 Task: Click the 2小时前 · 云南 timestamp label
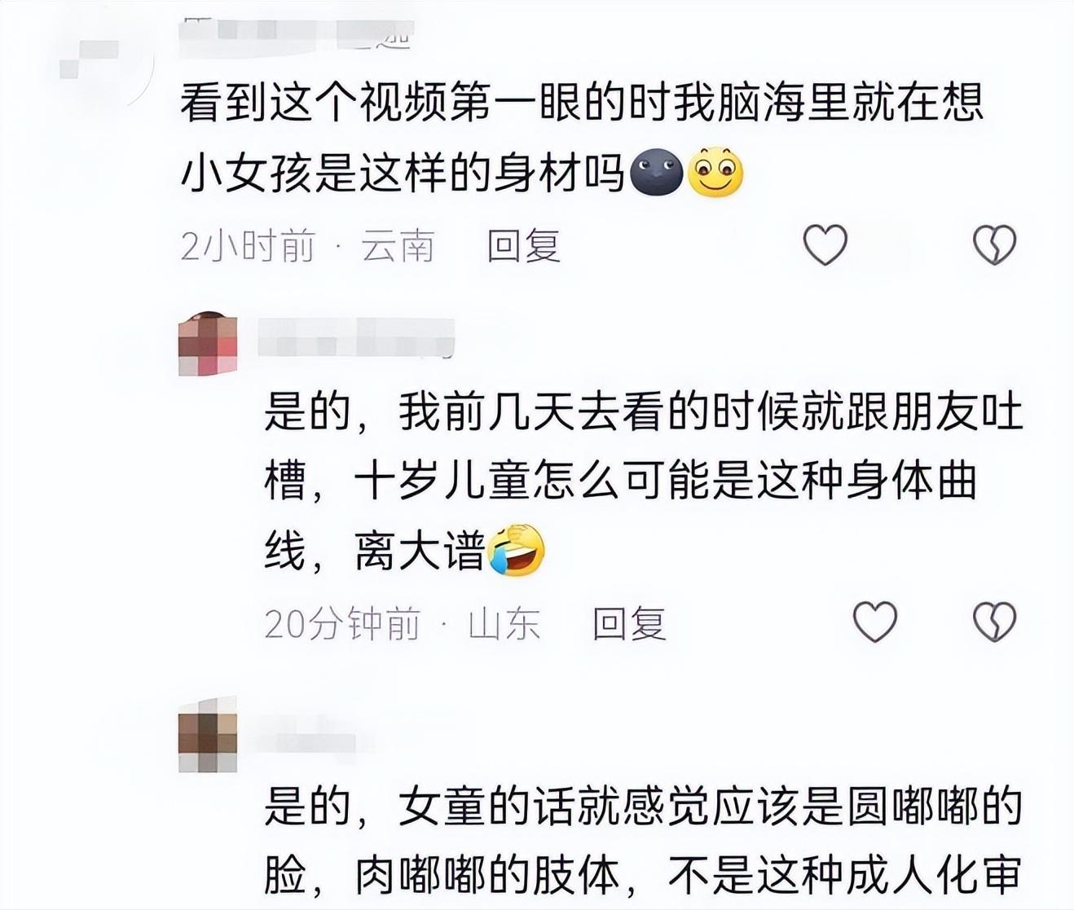click(x=307, y=245)
